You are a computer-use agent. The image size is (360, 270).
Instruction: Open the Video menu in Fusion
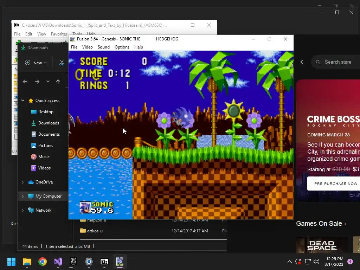coord(88,47)
